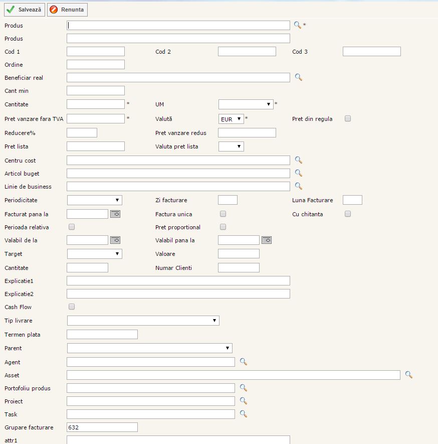The width and height of the screenshot is (438, 444).
Task: Click the Asset lookup magnifier
Action: pyautogui.click(x=408, y=375)
